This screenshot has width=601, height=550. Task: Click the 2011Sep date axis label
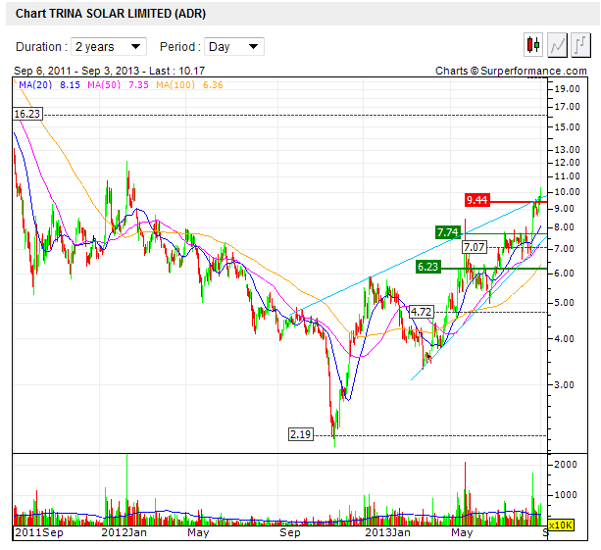pos(38,532)
